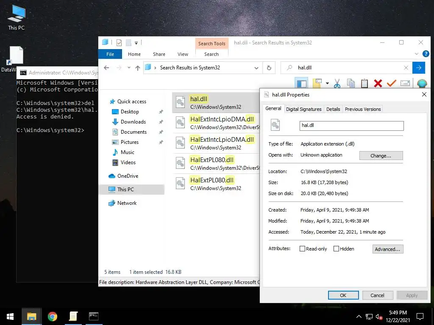The height and width of the screenshot is (325, 434).
Task: Click the File Explorer taskbar icon
Action: tap(31, 317)
